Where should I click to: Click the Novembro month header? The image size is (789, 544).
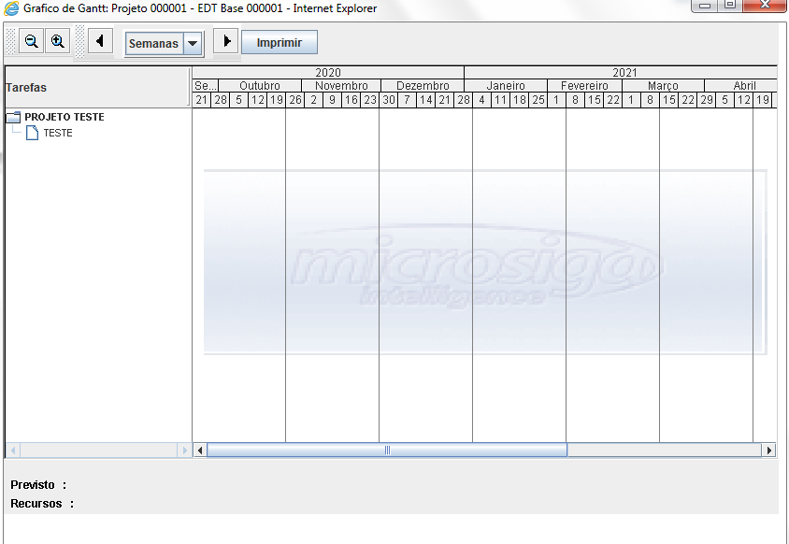[x=341, y=86]
